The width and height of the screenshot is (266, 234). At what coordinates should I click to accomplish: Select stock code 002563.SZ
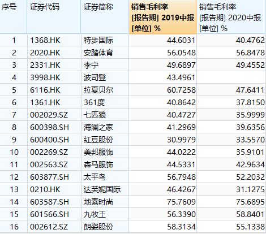(49, 164)
